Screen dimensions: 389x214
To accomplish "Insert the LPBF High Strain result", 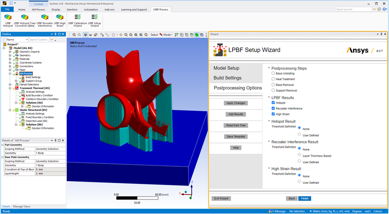I will 60,20.
